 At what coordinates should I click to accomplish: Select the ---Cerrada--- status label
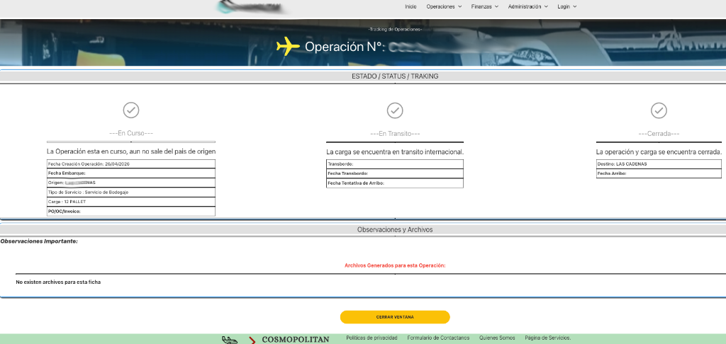pyautogui.click(x=659, y=134)
